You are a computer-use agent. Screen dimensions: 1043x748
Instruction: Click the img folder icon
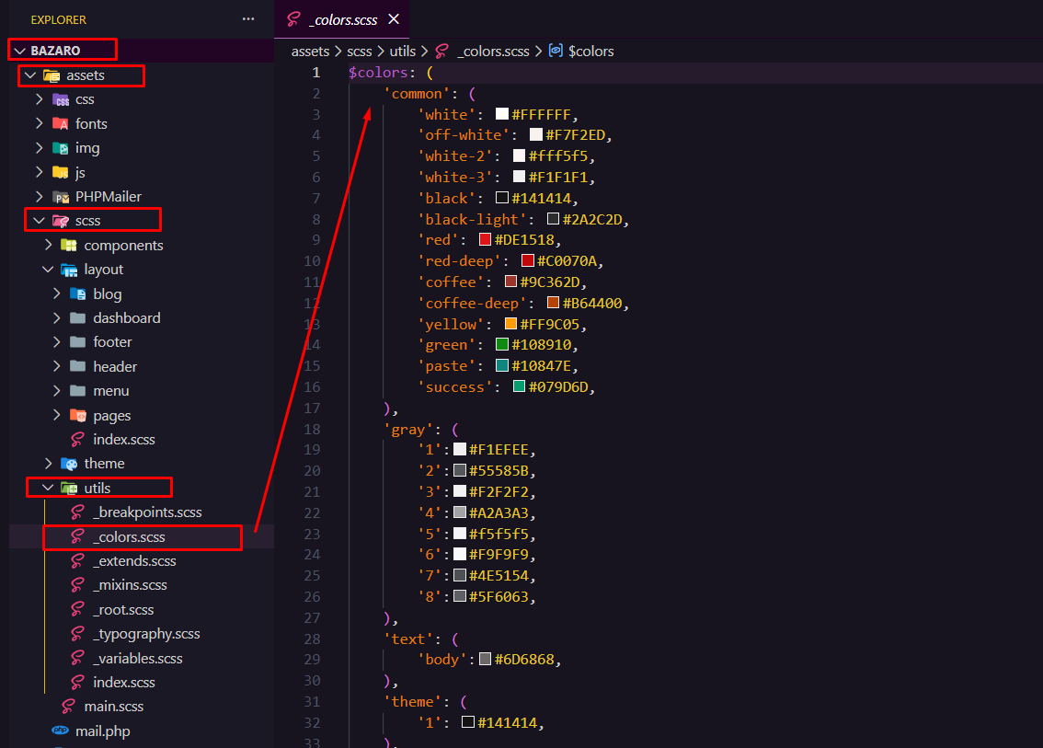point(61,148)
